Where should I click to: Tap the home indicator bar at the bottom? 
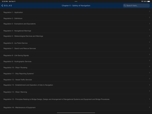coord(76,113)
